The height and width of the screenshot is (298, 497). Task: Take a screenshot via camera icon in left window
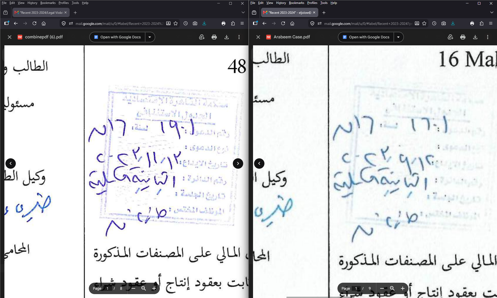tap(195, 23)
